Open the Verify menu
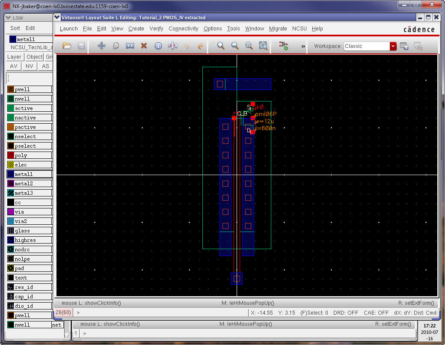Image resolution: width=445 pixels, height=345 pixels. coord(156,29)
